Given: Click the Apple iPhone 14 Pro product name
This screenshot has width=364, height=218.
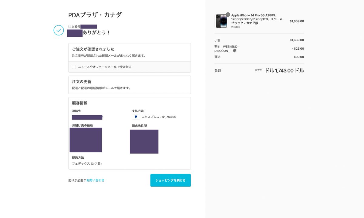Looking at the screenshot, I should pyautogui.click(x=257, y=19).
